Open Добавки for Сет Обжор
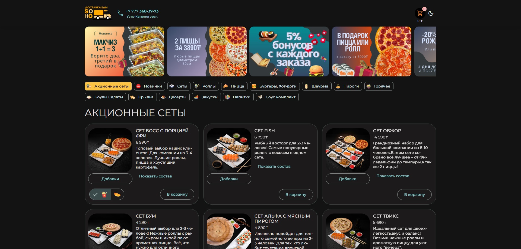Viewport: 521px width, 249px height. pos(348,179)
